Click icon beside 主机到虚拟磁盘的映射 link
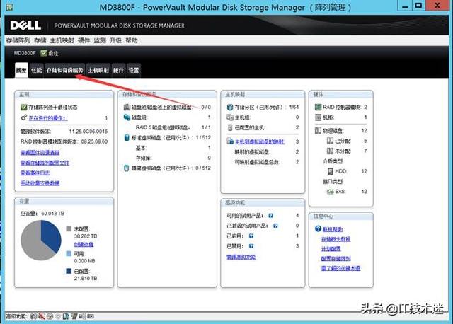 coord(230,141)
